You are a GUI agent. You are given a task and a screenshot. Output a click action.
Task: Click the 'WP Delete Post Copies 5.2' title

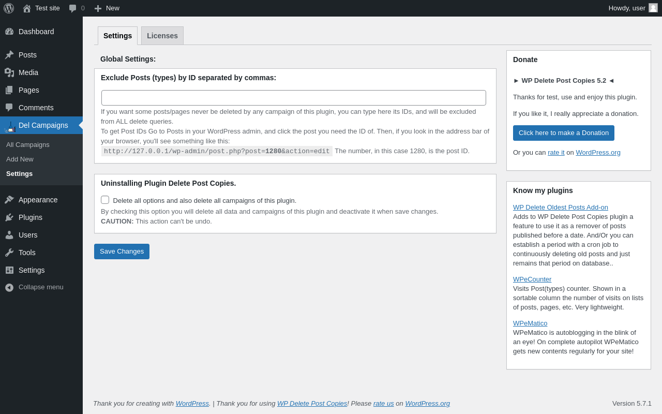click(564, 81)
